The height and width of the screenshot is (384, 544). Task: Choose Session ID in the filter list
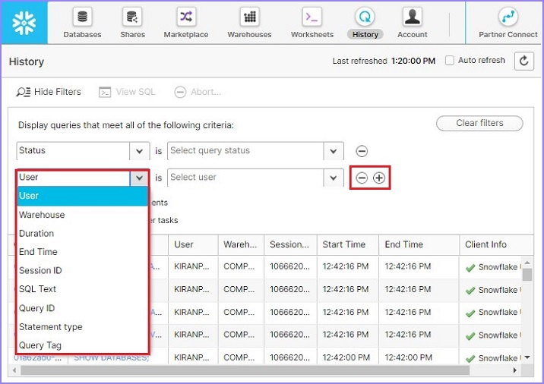(x=83, y=270)
